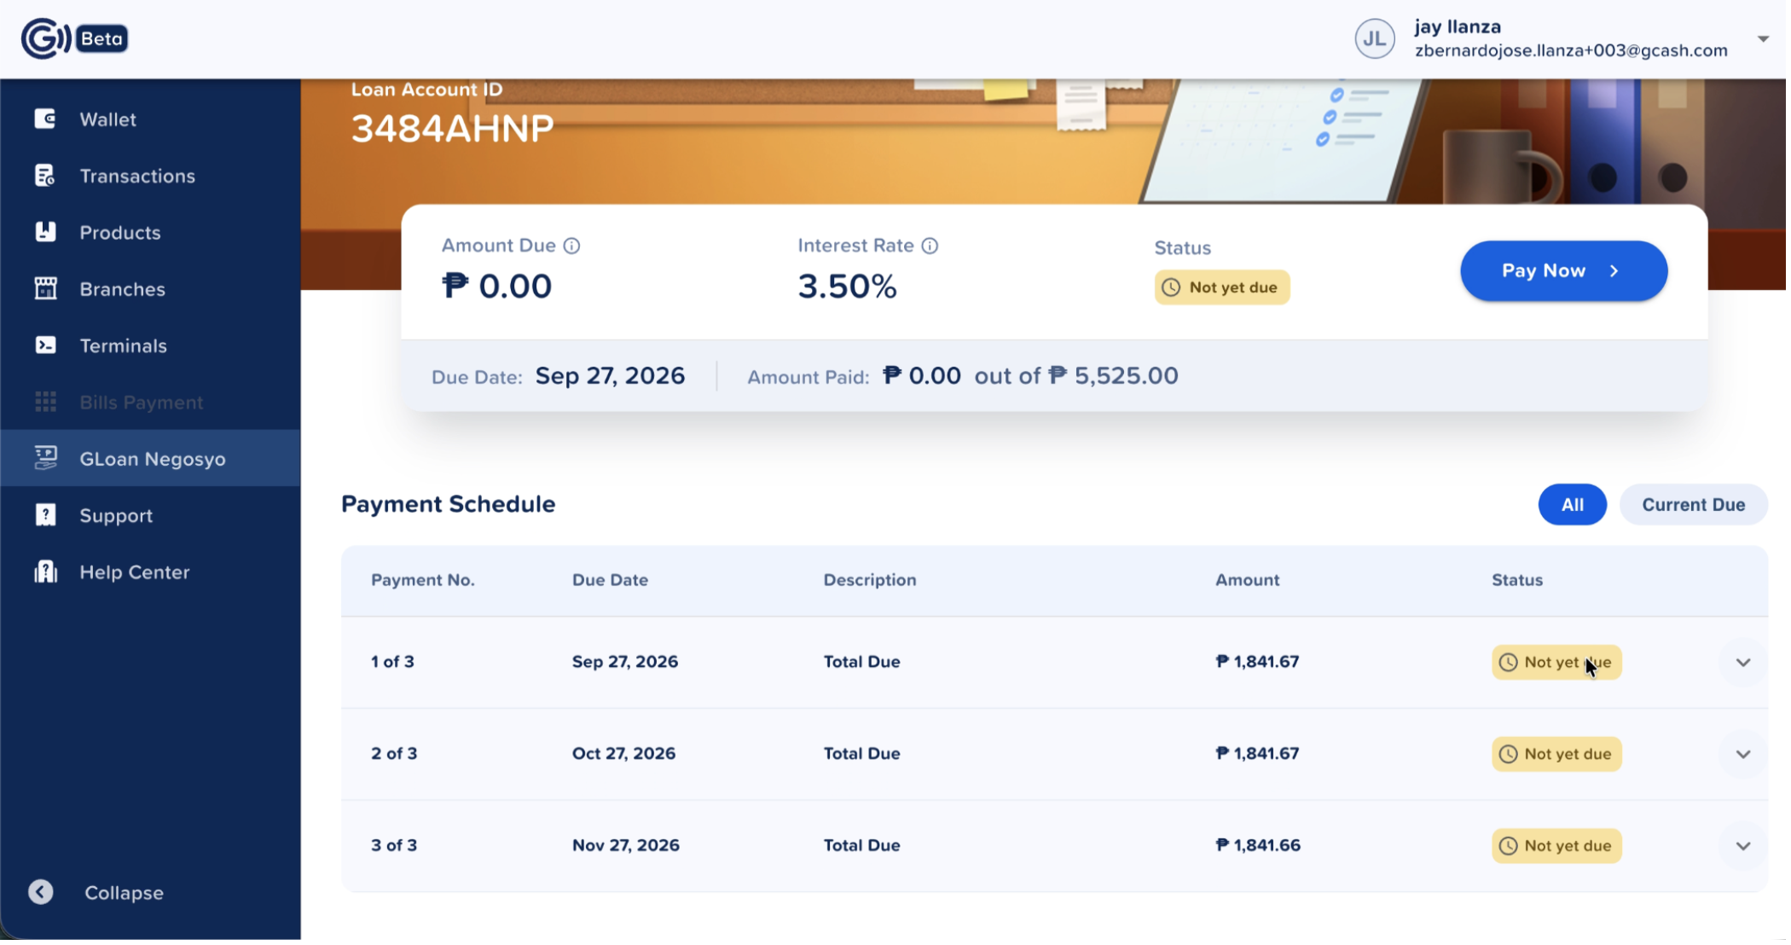The image size is (1791, 945).
Task: Click the Sep 27, 2026 schedule date
Action: click(x=625, y=662)
